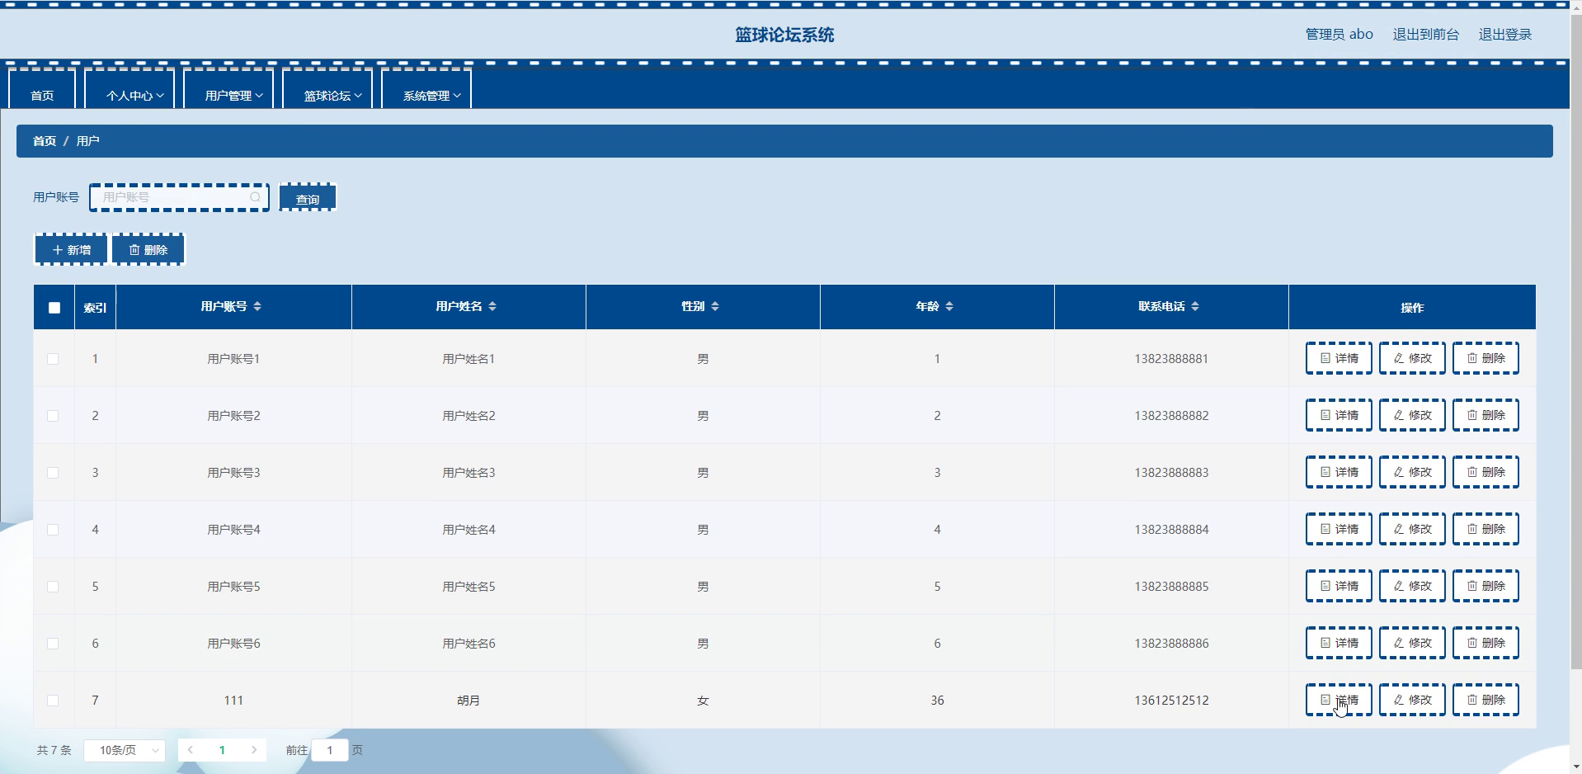The width and height of the screenshot is (1582, 774).
Task: Open 详情 for 用户账号3 row
Action: point(1339,472)
